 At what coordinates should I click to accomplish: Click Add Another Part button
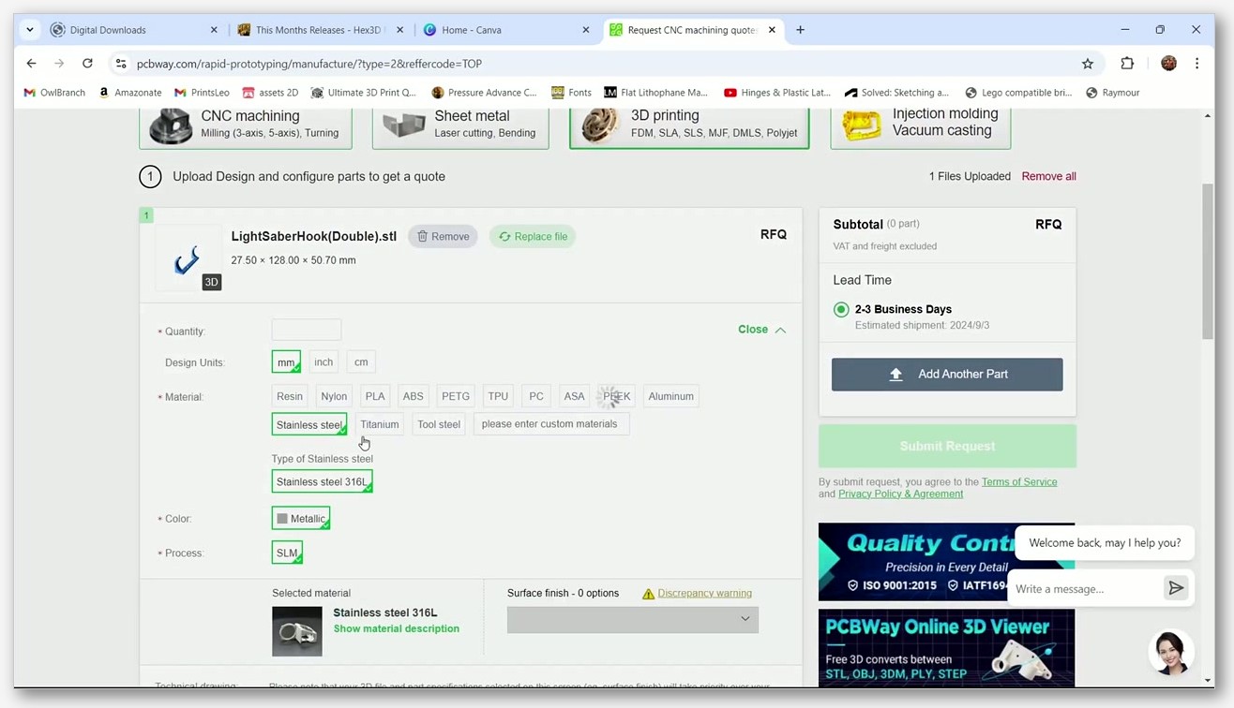[x=947, y=374]
